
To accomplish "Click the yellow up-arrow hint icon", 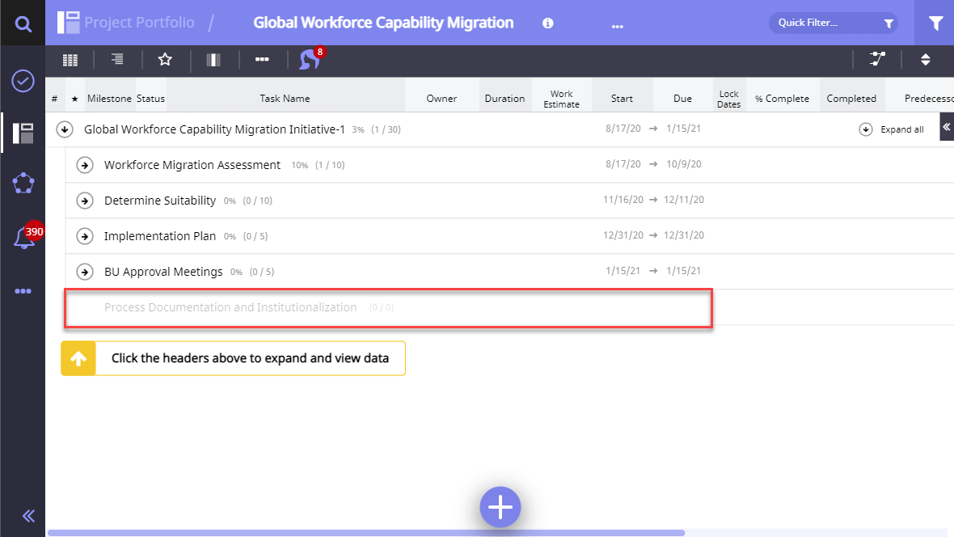I will (78, 358).
